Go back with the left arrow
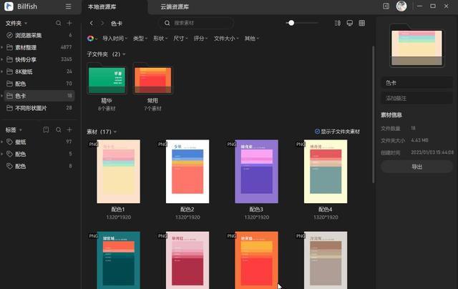Image resolution: width=458 pixels, height=289 pixels. [92, 23]
